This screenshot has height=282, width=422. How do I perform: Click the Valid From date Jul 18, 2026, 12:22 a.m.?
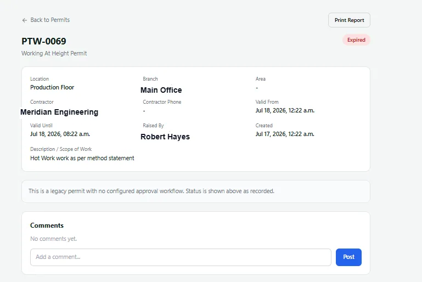pos(285,110)
